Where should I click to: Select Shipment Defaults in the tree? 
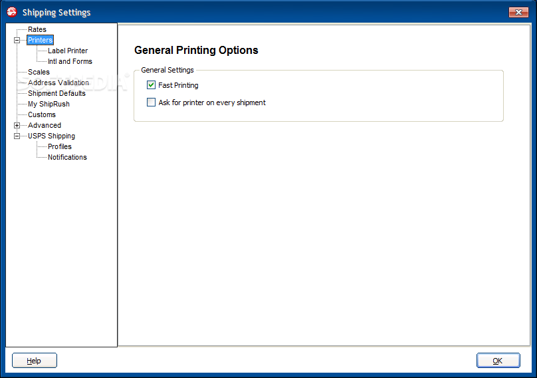56,93
